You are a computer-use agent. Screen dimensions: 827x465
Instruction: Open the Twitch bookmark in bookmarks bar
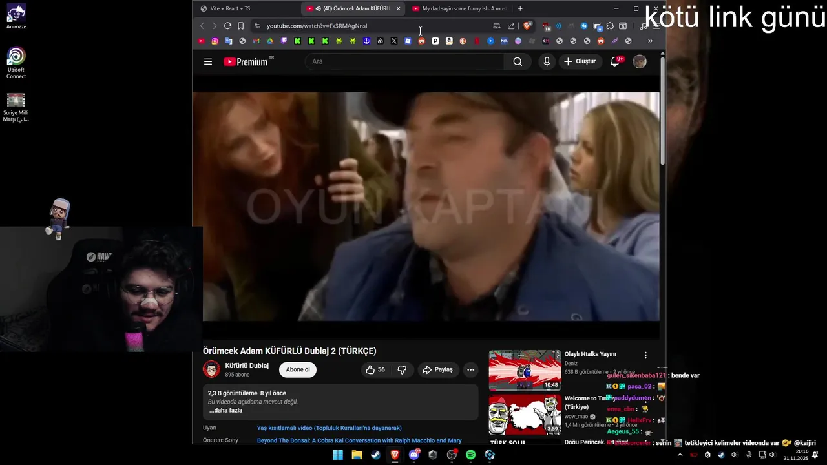[284, 41]
